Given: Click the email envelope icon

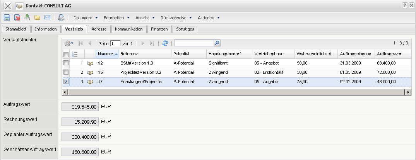Looking at the screenshot, I should 47,17.
